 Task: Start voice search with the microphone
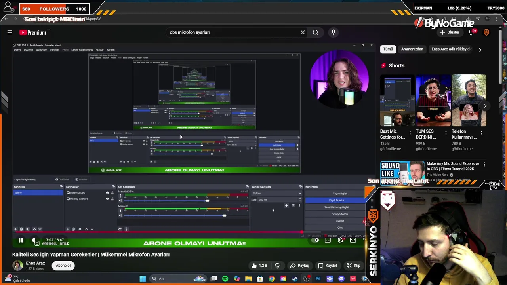pyautogui.click(x=334, y=32)
